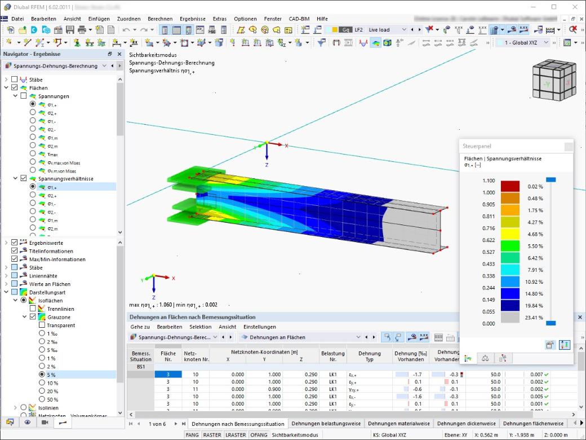Image resolution: width=586 pixels, height=440 pixels.
Task: Click the balance scale icon in Steuerpanel
Action: coord(485,358)
